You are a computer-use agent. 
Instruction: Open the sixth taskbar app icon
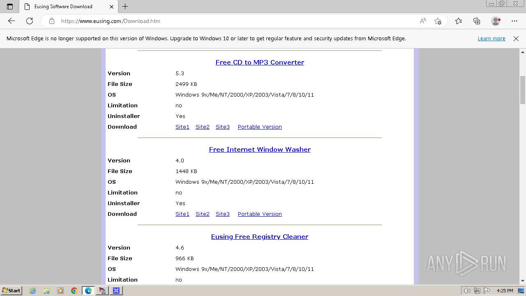pyautogui.click(x=102, y=291)
